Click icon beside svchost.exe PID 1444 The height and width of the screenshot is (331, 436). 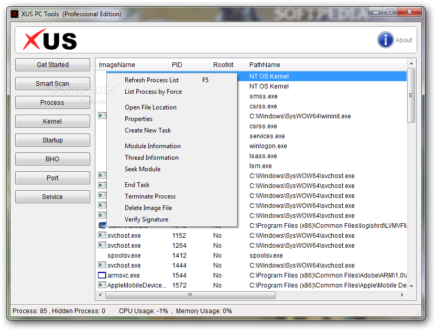pyautogui.click(x=102, y=265)
